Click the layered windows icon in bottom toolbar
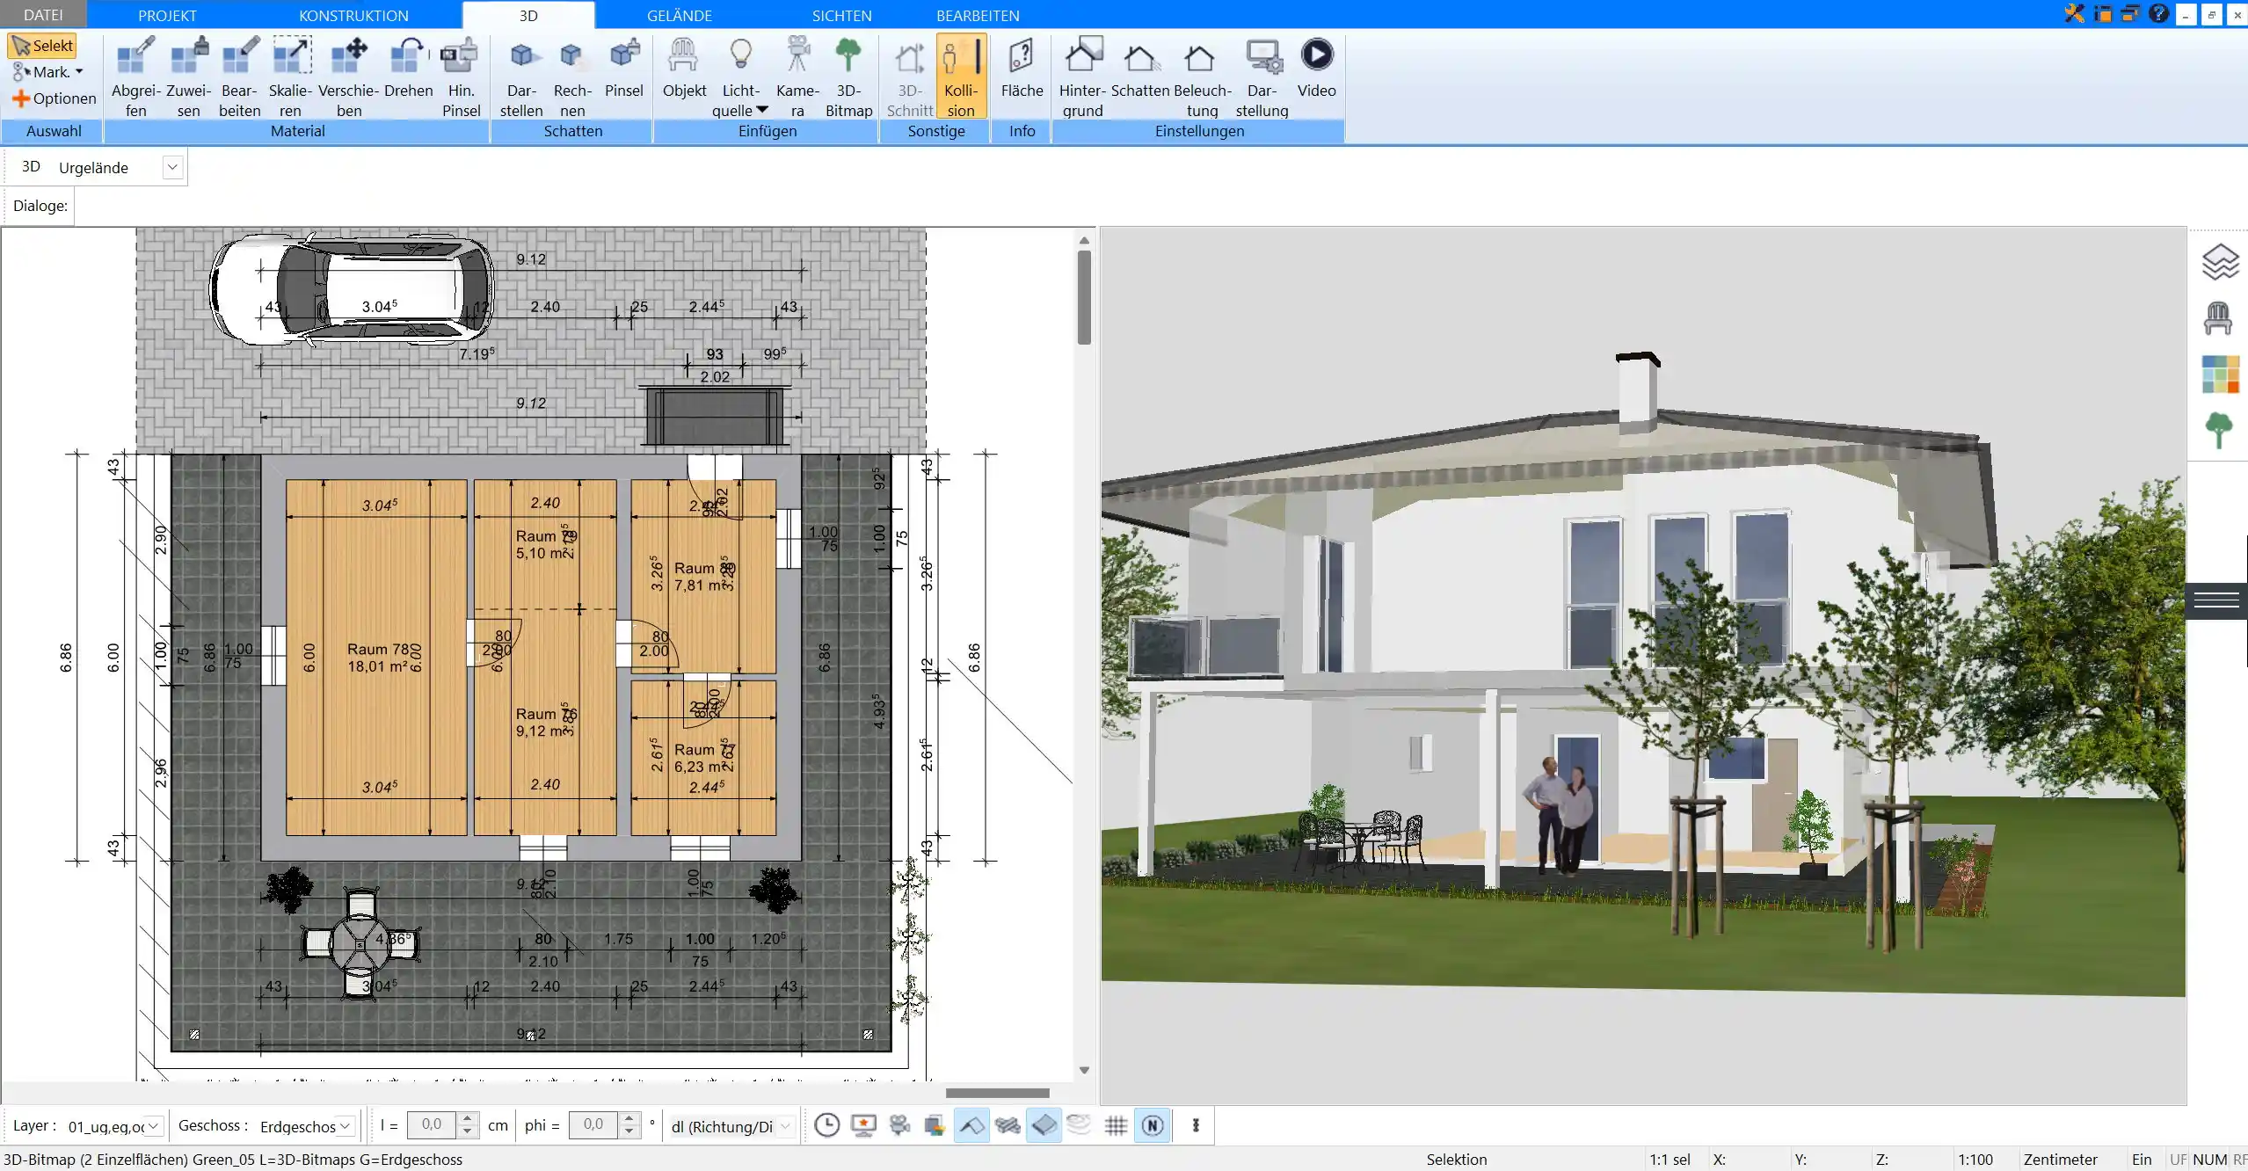Viewport: 2248px width, 1171px height. click(x=934, y=1125)
